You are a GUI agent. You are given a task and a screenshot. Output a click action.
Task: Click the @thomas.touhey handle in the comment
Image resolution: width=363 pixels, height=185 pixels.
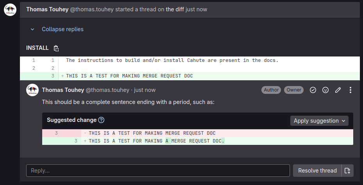point(107,90)
